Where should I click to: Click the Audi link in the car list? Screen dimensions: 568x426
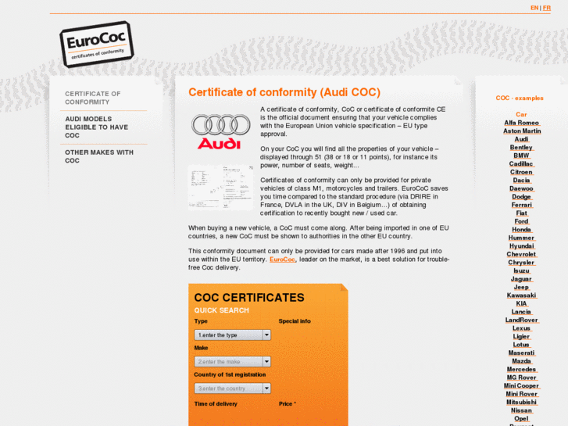[x=522, y=139]
